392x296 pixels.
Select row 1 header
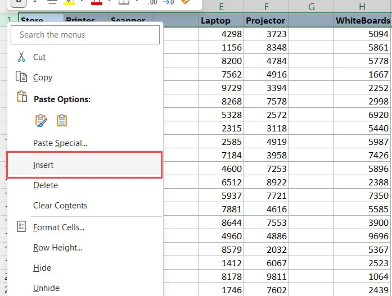coord(9,19)
